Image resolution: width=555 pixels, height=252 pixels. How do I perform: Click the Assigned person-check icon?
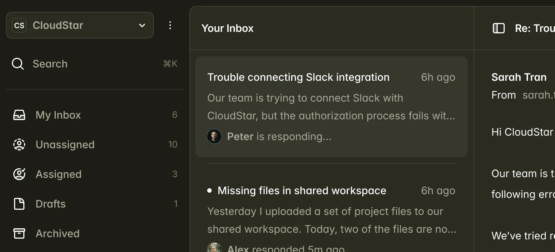point(19,174)
